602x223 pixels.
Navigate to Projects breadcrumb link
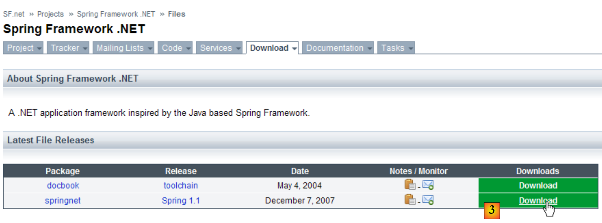coord(50,14)
